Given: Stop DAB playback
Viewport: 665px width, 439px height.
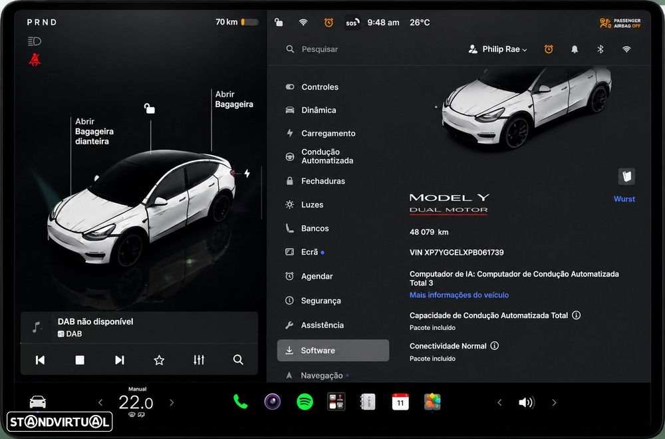Looking at the screenshot, I should click(80, 360).
